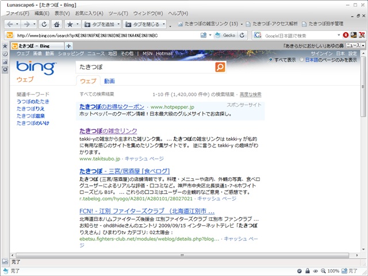
Task: Click the Bing search query text box
Action: [x=144, y=67]
